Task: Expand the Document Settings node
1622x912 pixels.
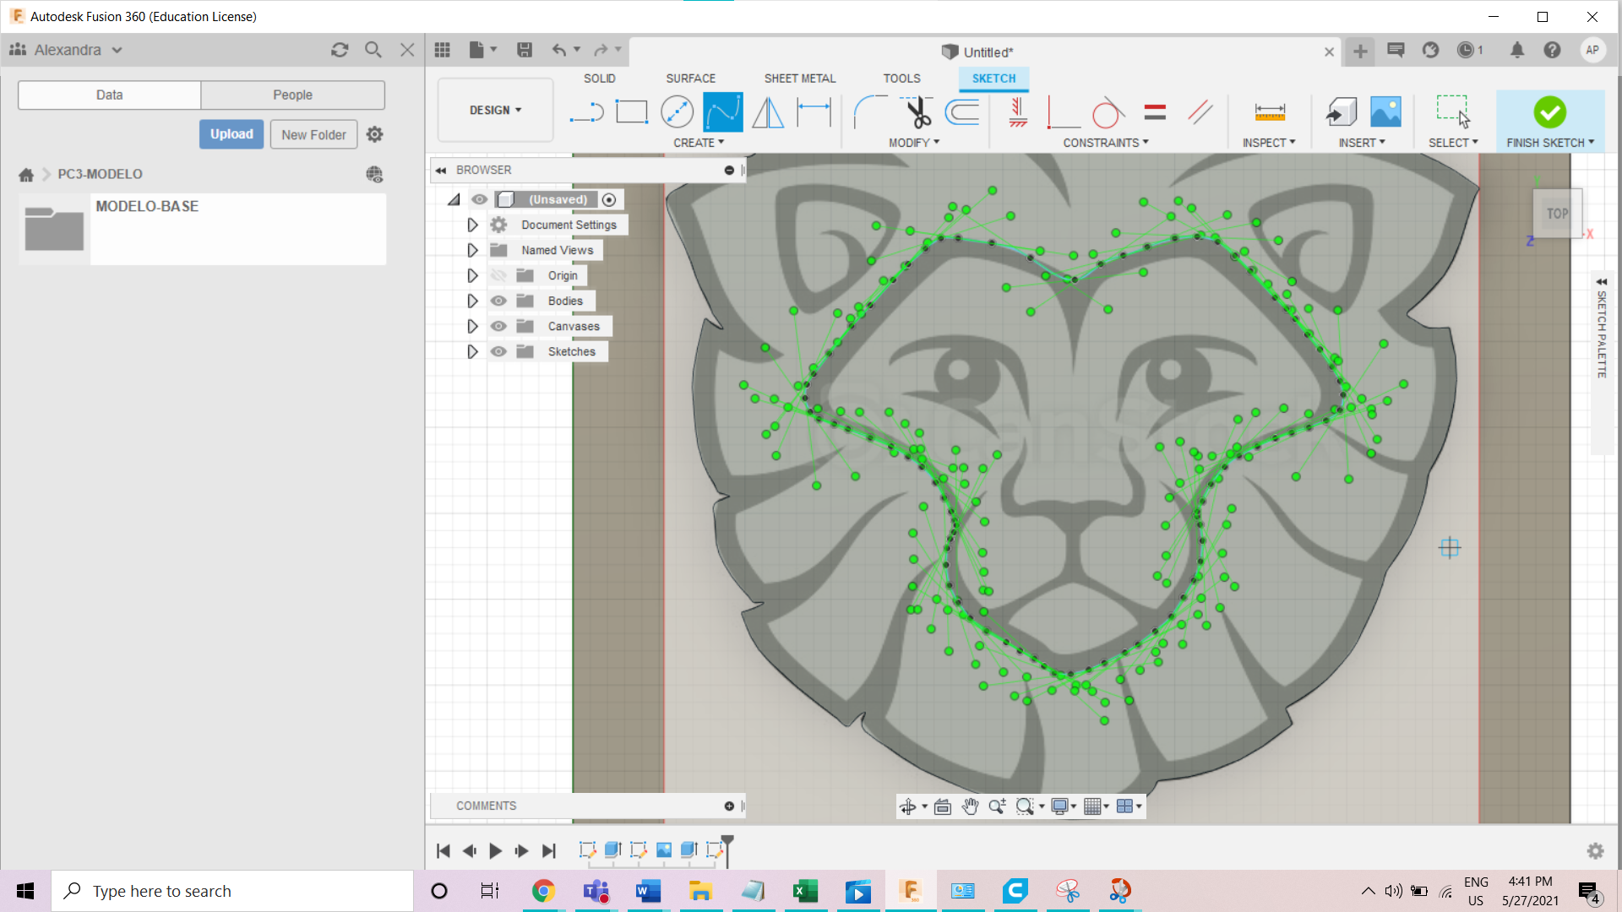Action: [x=472, y=225]
